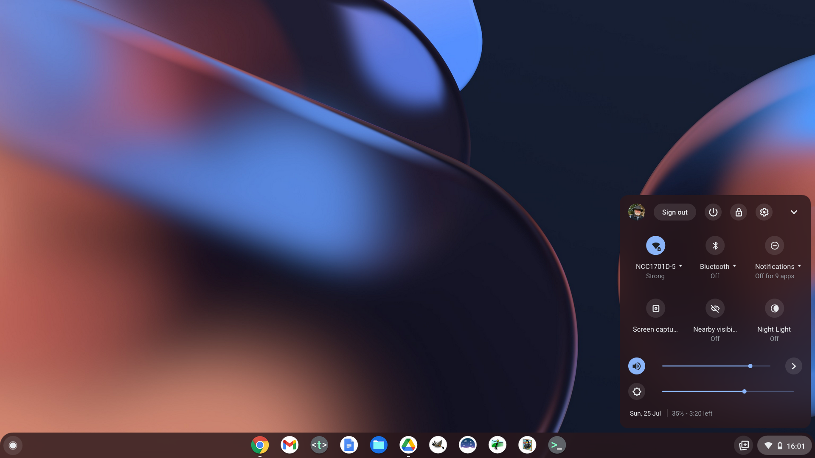This screenshot has height=458, width=815.
Task: Collapse the quick settings panel with chevron
Action: coord(794,212)
